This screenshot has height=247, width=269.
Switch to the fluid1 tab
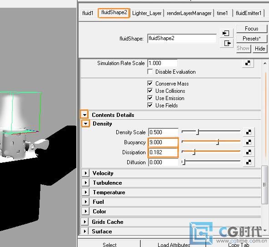88,13
